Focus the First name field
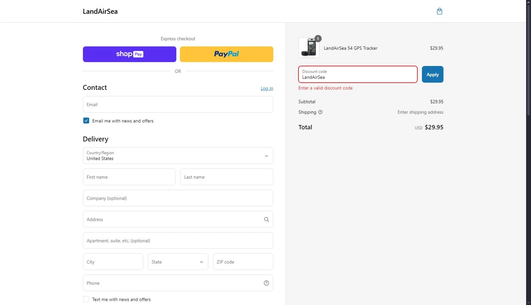 (x=129, y=177)
